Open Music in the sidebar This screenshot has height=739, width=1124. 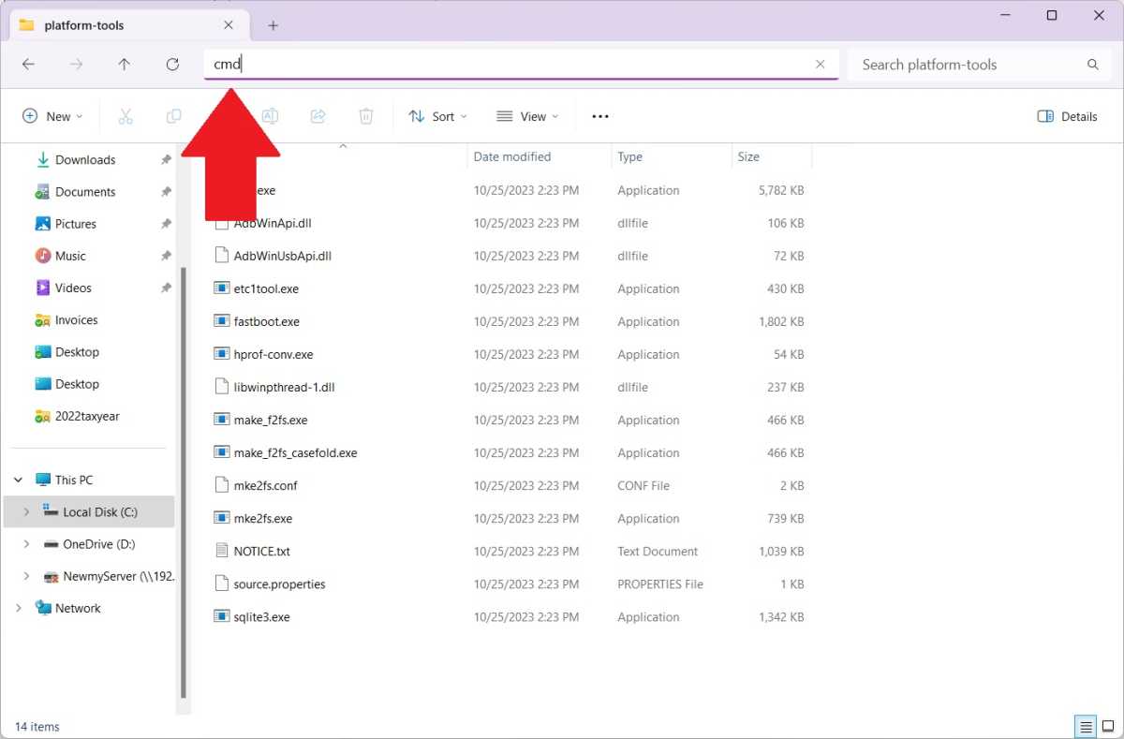[x=70, y=256]
